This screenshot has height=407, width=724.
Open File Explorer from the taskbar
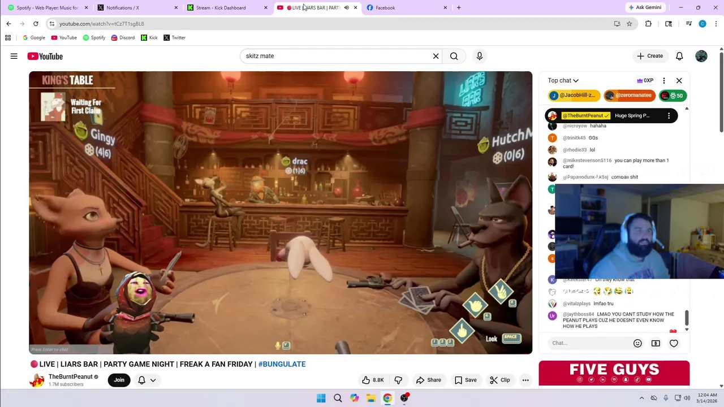(x=370, y=398)
